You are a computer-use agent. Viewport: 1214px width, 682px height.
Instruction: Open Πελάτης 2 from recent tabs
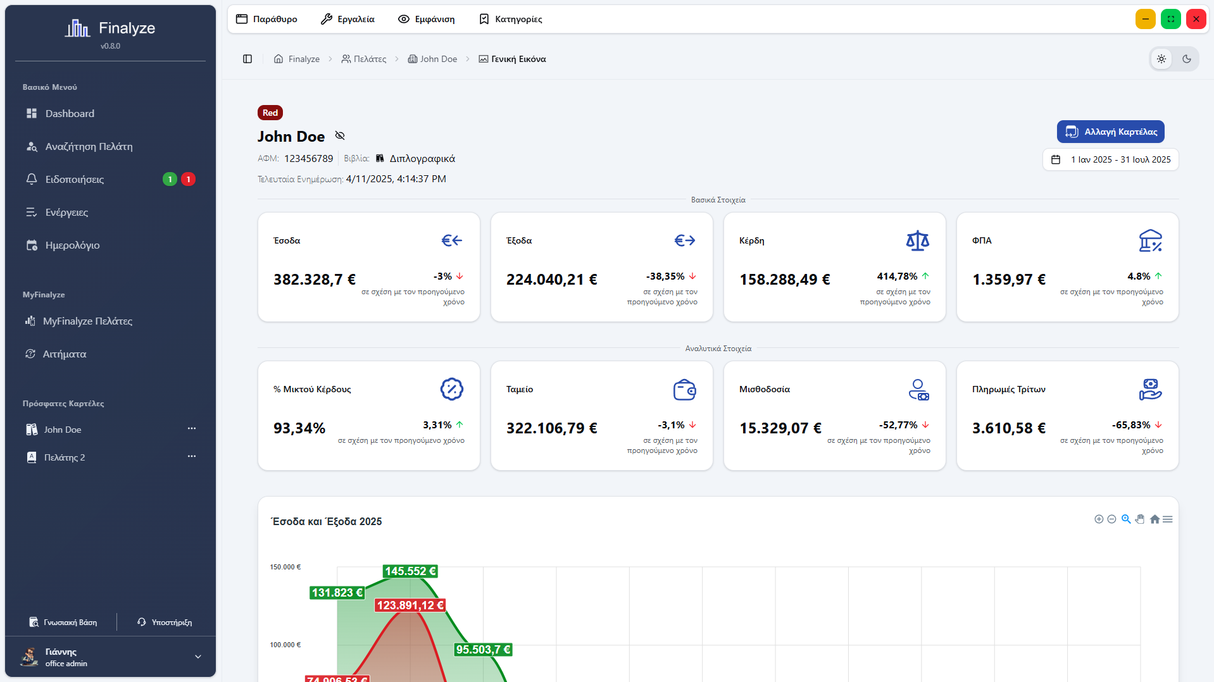click(x=64, y=457)
